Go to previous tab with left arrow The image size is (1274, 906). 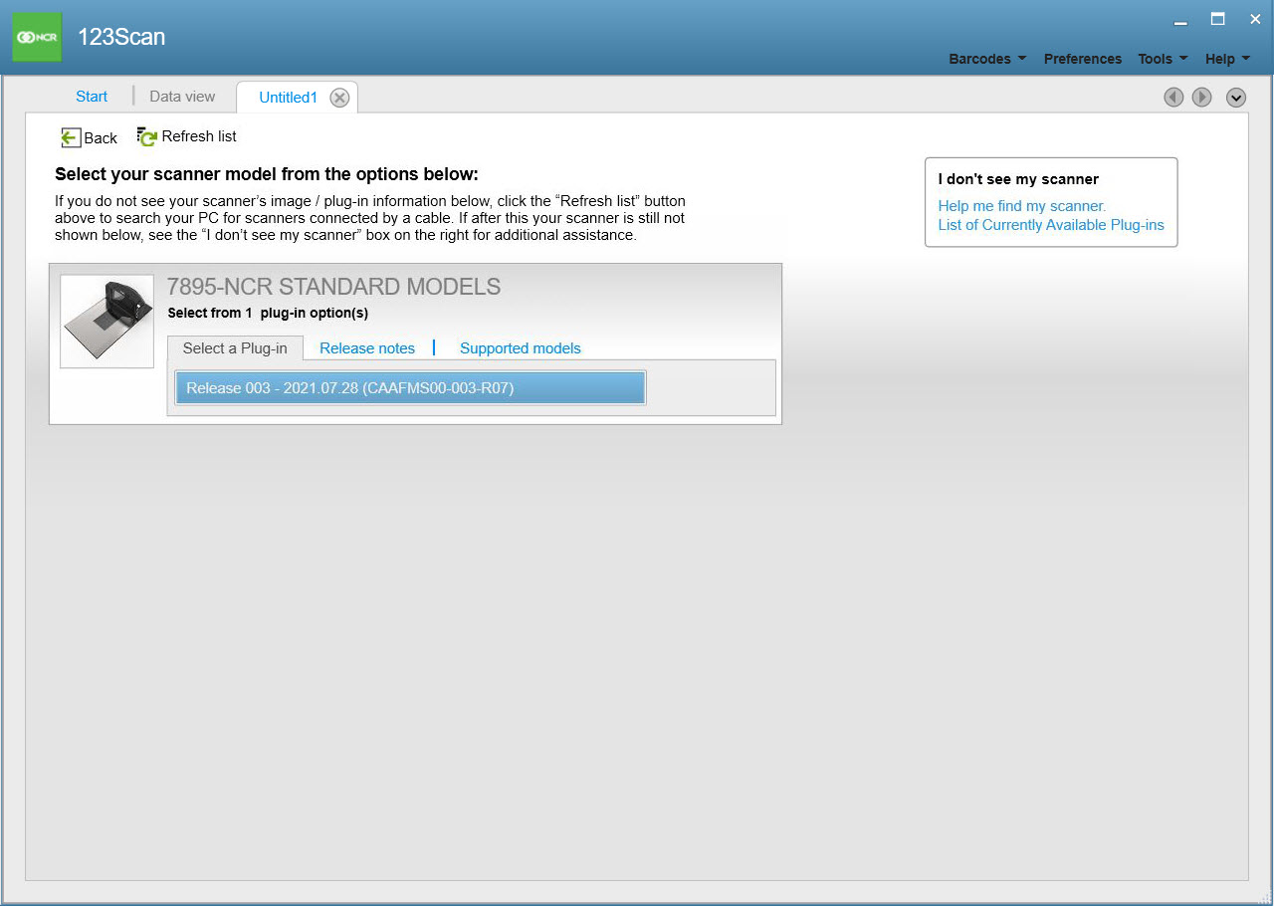pyautogui.click(x=1173, y=98)
